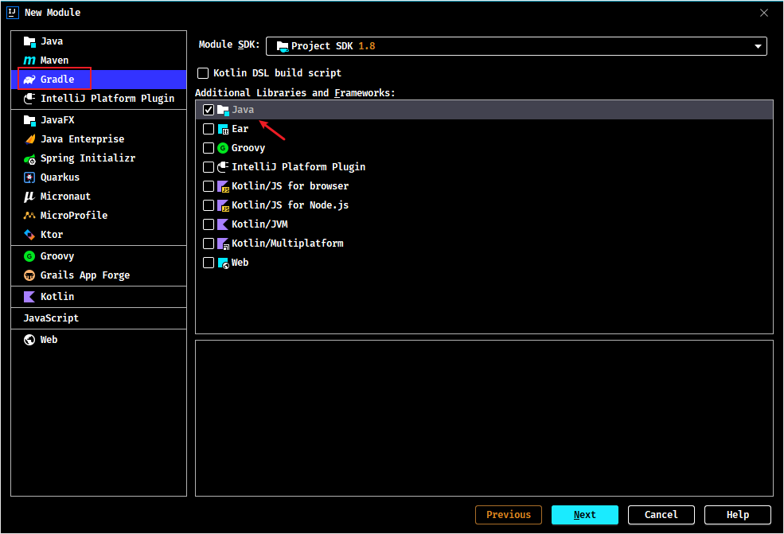The height and width of the screenshot is (534, 784).
Task: Pick the Ktor generator icon
Action: [x=29, y=235]
